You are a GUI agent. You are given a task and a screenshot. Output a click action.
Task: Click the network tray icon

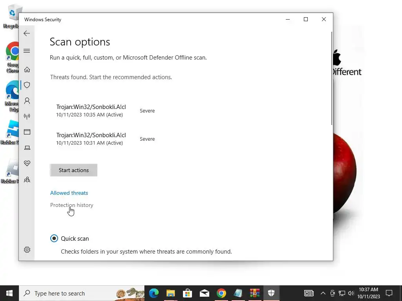[x=342, y=293]
